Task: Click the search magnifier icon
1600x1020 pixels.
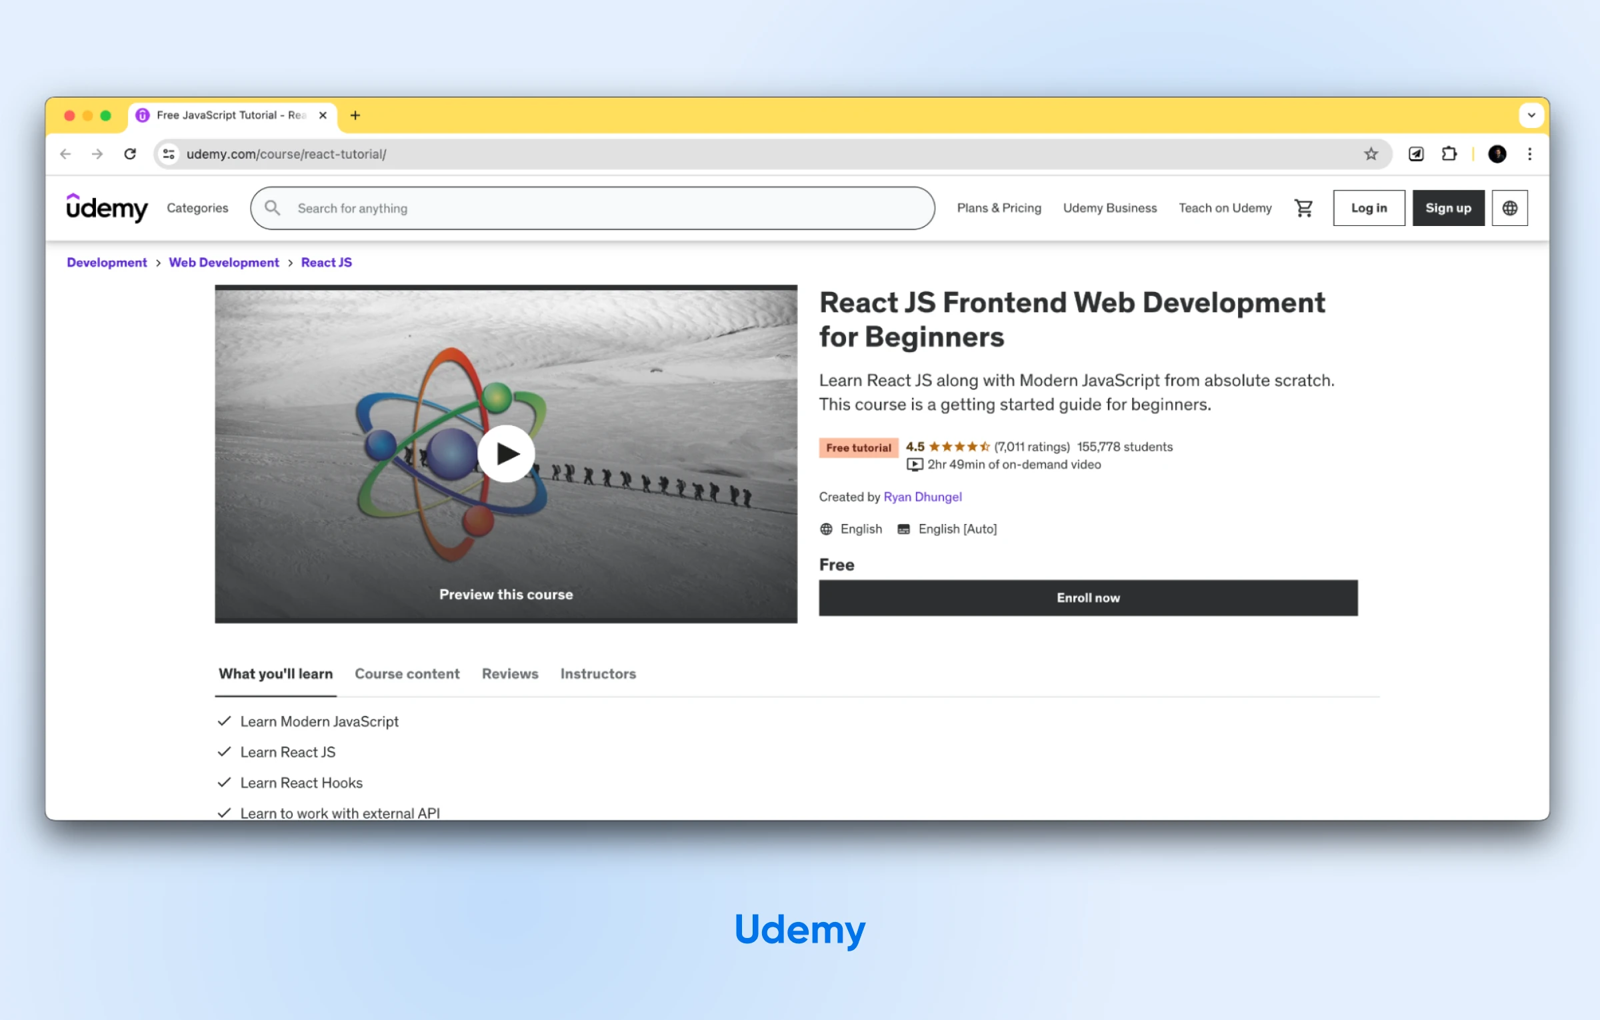Action: pos(272,208)
